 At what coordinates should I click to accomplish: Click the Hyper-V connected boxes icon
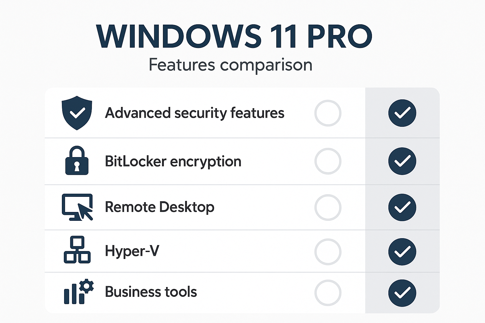click(77, 250)
